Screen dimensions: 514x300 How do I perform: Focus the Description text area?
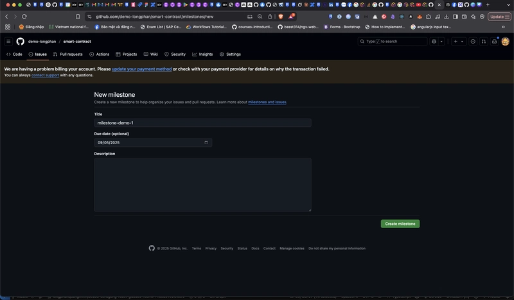(x=202, y=185)
